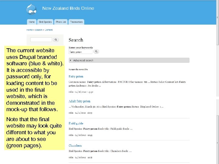Select the 'Search results' heading text
Image resolution: width=219 pixels, height=164 pixels.
[x=78, y=69]
